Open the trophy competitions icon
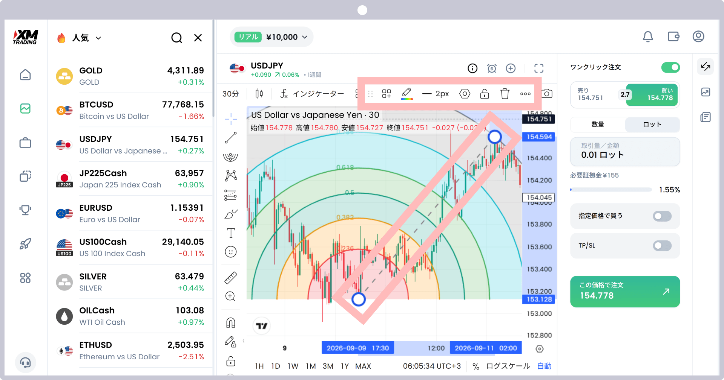This screenshot has height=380, width=724. coord(25,210)
